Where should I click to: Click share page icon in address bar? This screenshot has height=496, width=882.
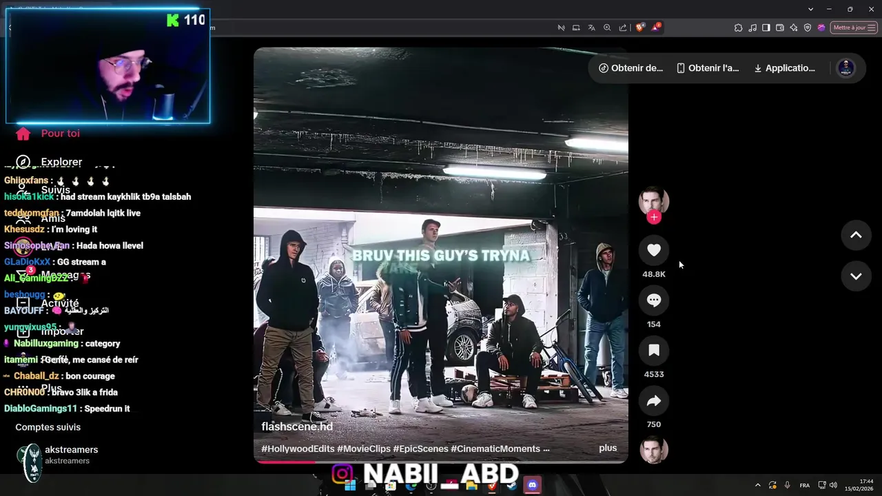tap(623, 28)
